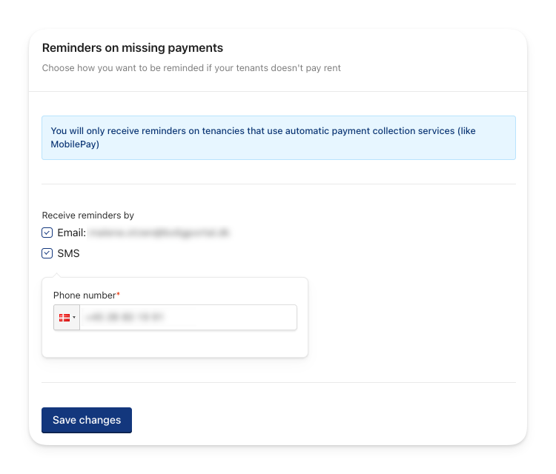Viewport: 556px width, 474px height.
Task: Save changes to reminder settings
Action: (87, 420)
